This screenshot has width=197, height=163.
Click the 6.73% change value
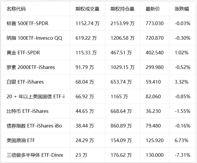click(x=182, y=140)
